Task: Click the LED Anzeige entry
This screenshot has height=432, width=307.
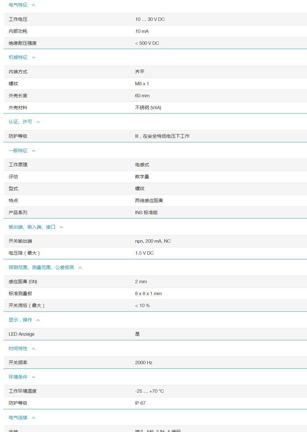Action: click(x=153, y=334)
